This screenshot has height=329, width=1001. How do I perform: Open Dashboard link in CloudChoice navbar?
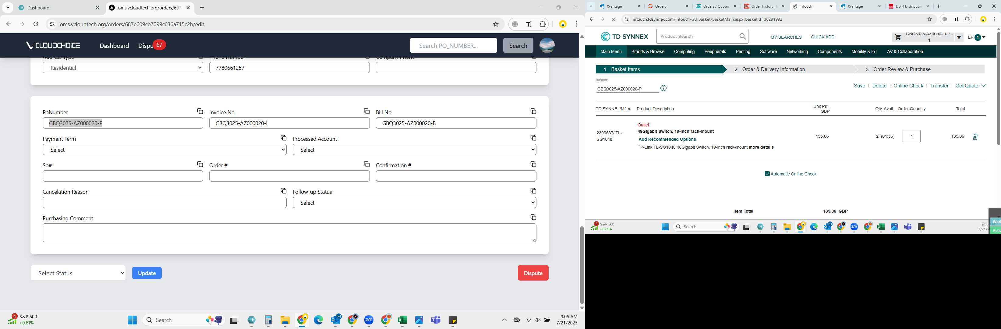[x=114, y=45]
